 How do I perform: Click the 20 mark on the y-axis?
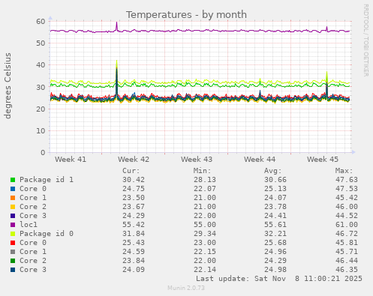point(41,109)
